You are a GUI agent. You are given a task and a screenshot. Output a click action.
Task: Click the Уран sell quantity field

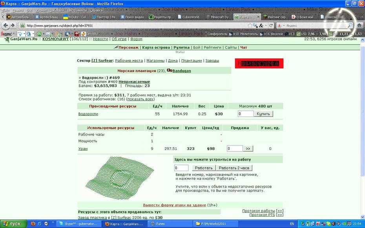pyautogui.click(x=235, y=148)
